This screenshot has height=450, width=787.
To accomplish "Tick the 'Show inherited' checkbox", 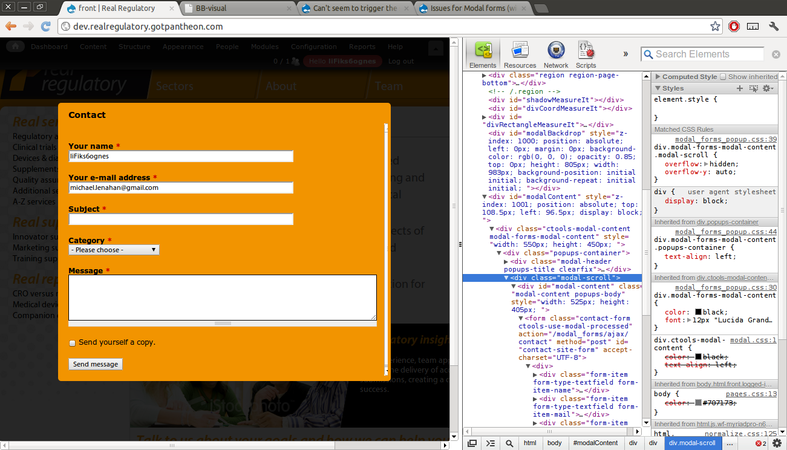I will pyautogui.click(x=722, y=77).
